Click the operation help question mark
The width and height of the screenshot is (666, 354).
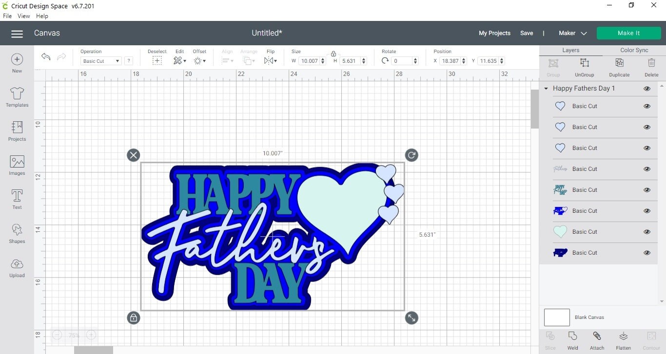129,61
